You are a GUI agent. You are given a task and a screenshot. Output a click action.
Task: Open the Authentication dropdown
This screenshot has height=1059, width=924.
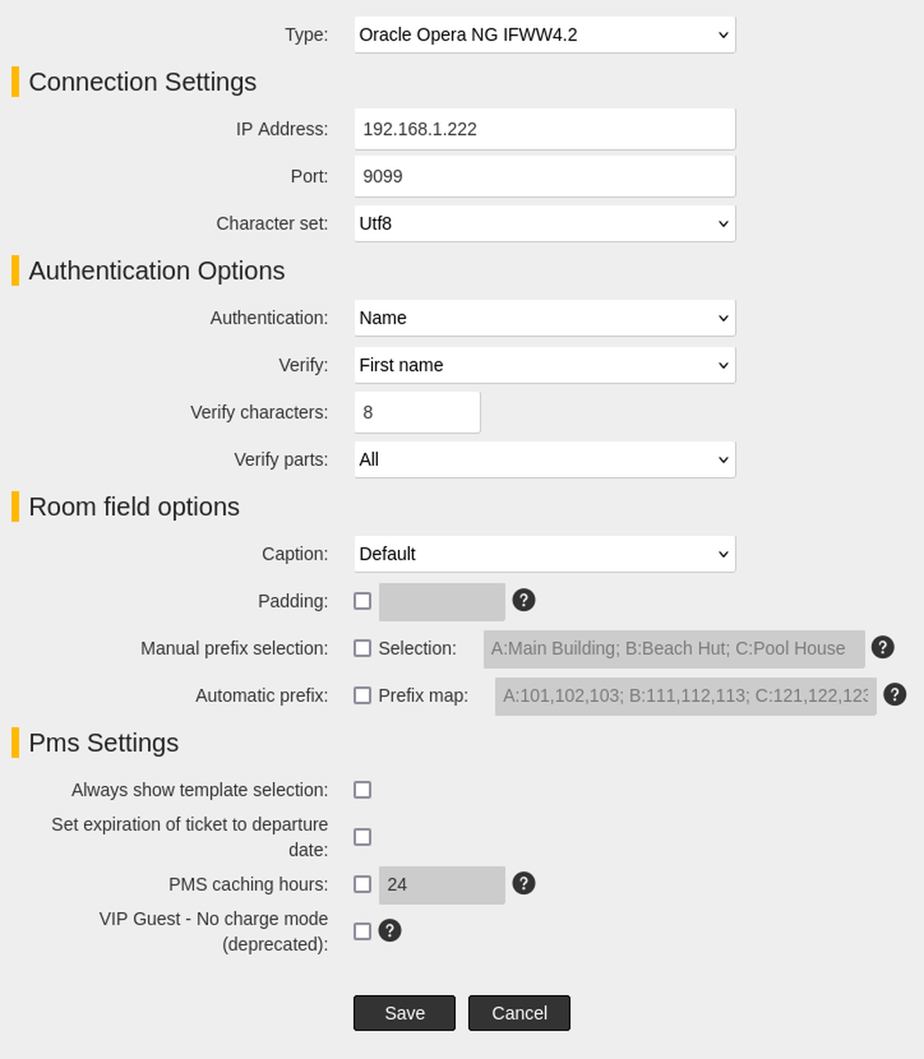point(544,318)
